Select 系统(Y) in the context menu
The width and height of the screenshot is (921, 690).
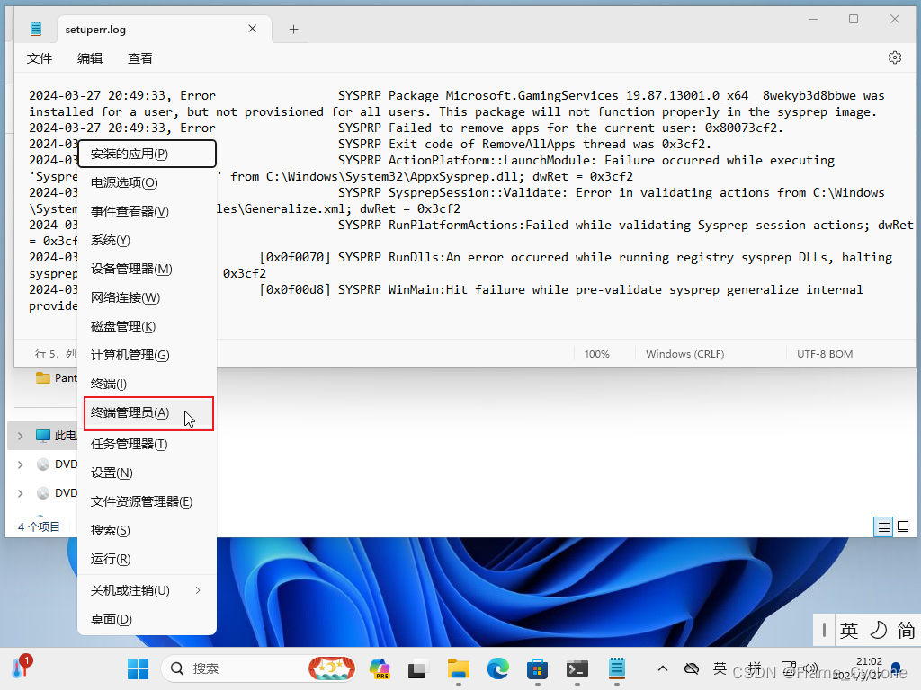coord(147,240)
